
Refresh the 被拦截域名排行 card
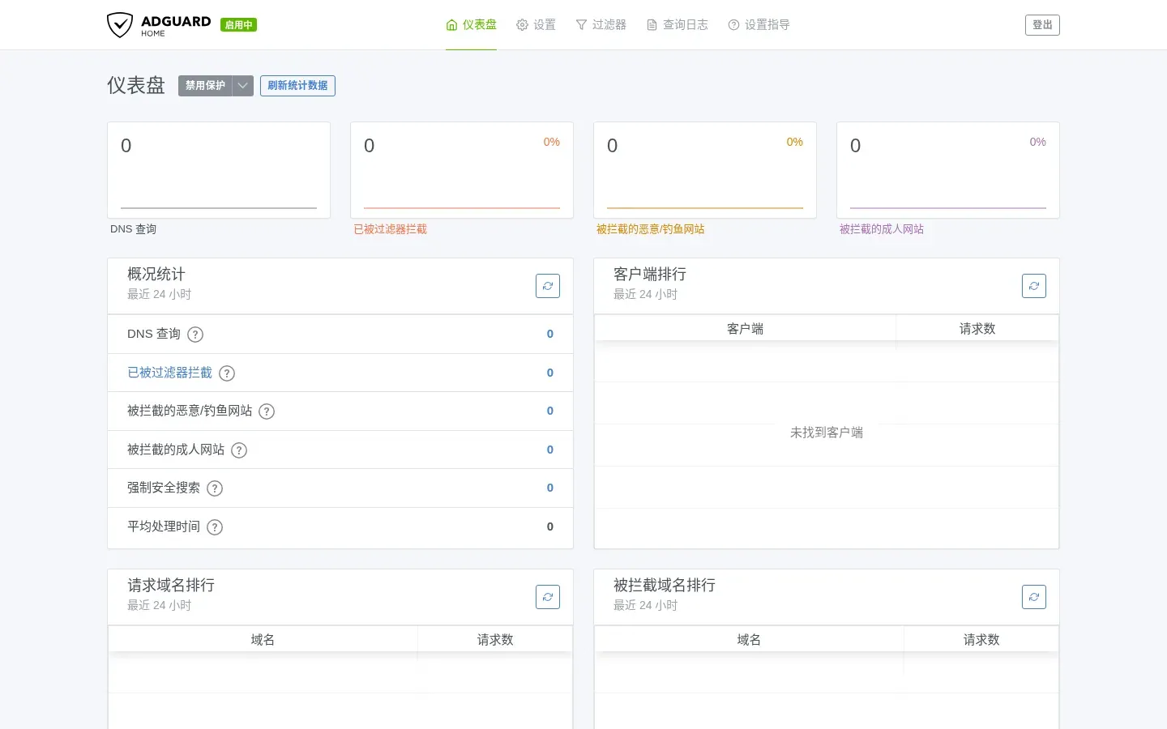(1034, 597)
